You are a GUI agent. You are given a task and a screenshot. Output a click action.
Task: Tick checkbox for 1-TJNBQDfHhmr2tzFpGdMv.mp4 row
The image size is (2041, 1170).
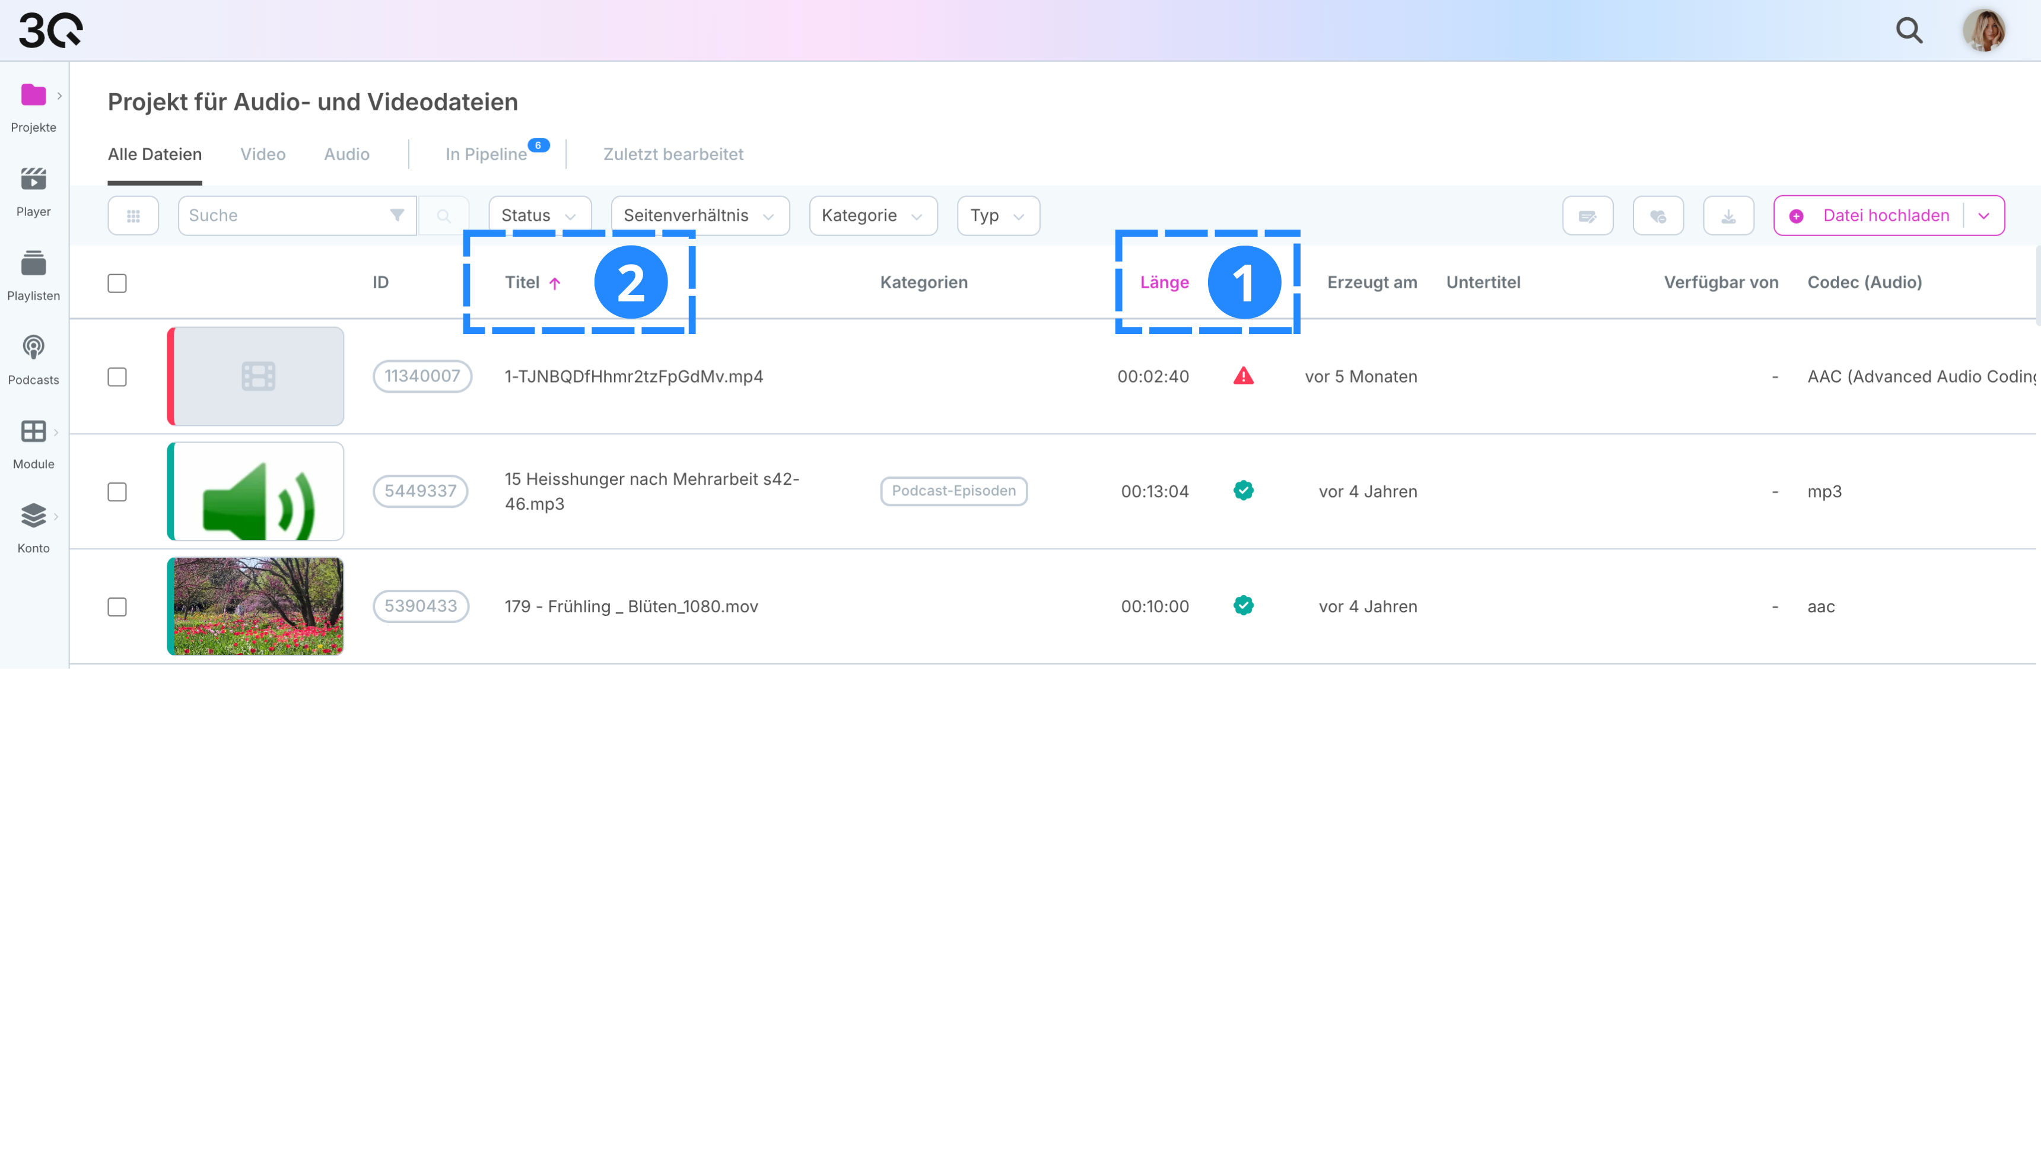[117, 377]
